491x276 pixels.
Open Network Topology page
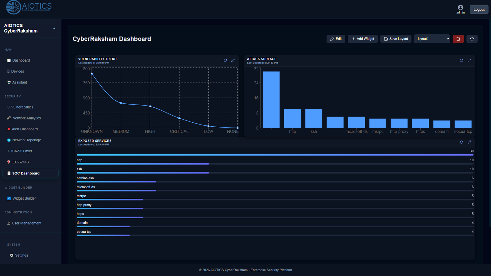pyautogui.click(x=31, y=140)
